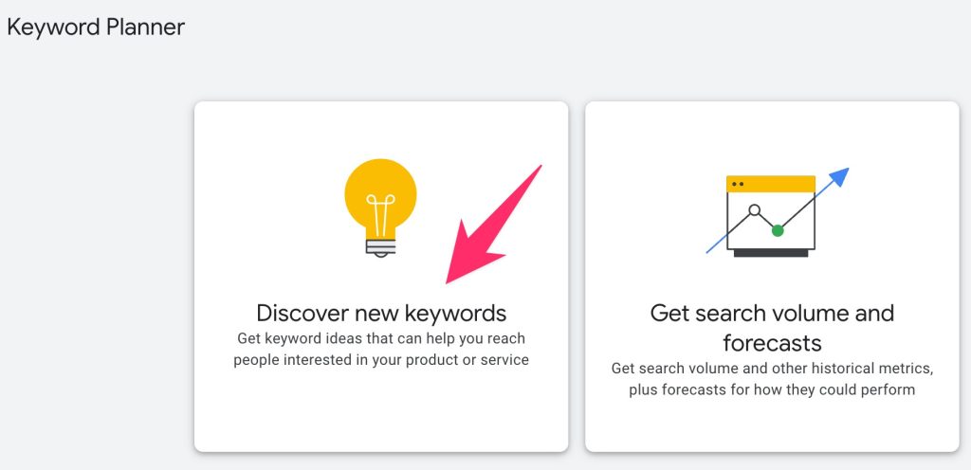The image size is (971, 470).
Task: Open Get search volume and forecasts heading
Action: (x=772, y=327)
